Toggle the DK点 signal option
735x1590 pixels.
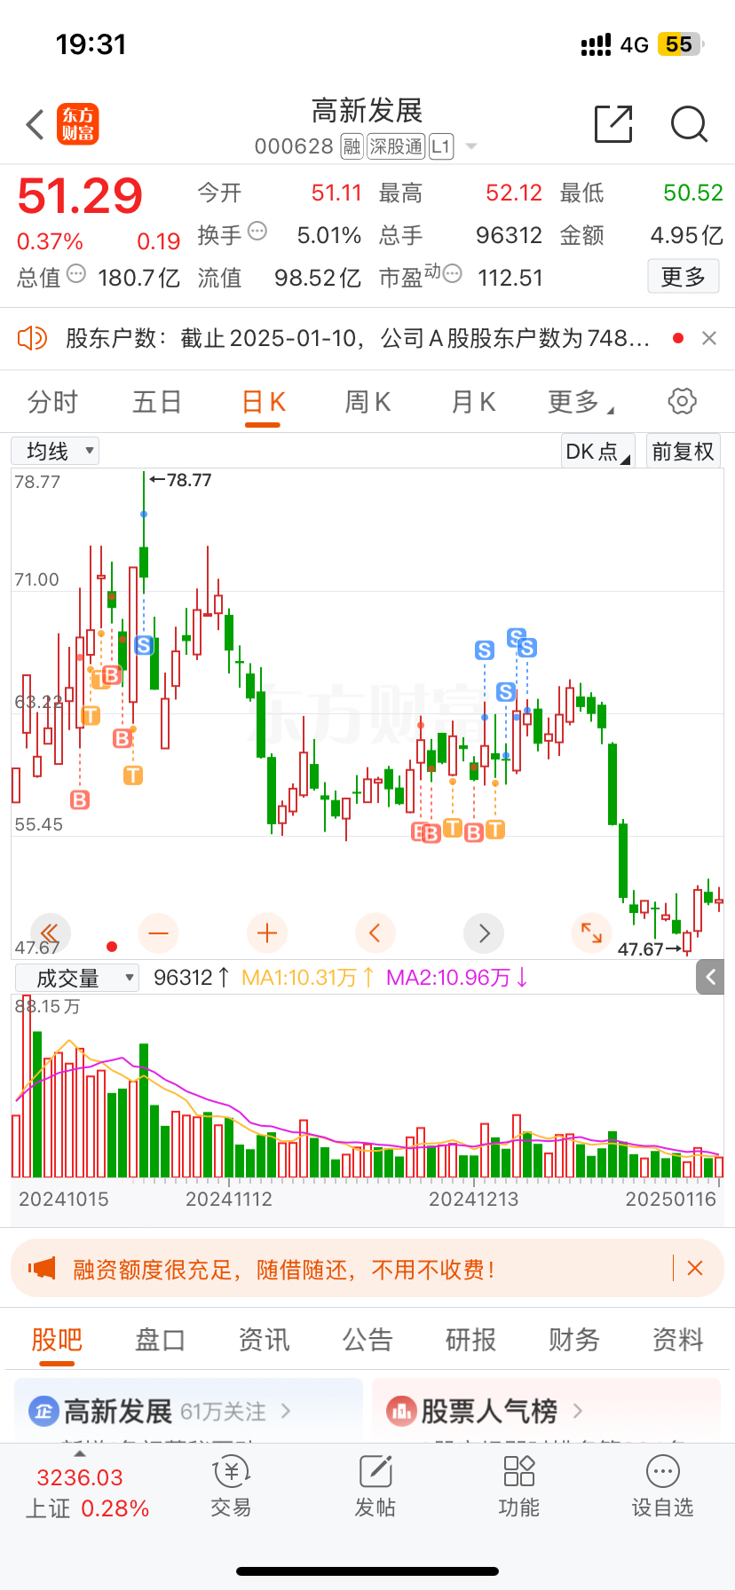[x=598, y=451]
